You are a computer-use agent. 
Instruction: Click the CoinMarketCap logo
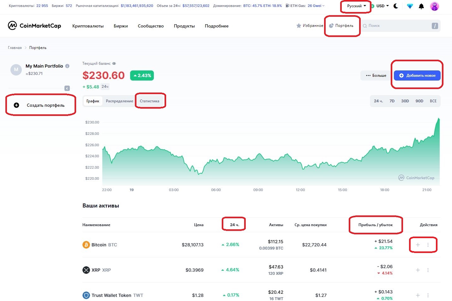(x=34, y=26)
